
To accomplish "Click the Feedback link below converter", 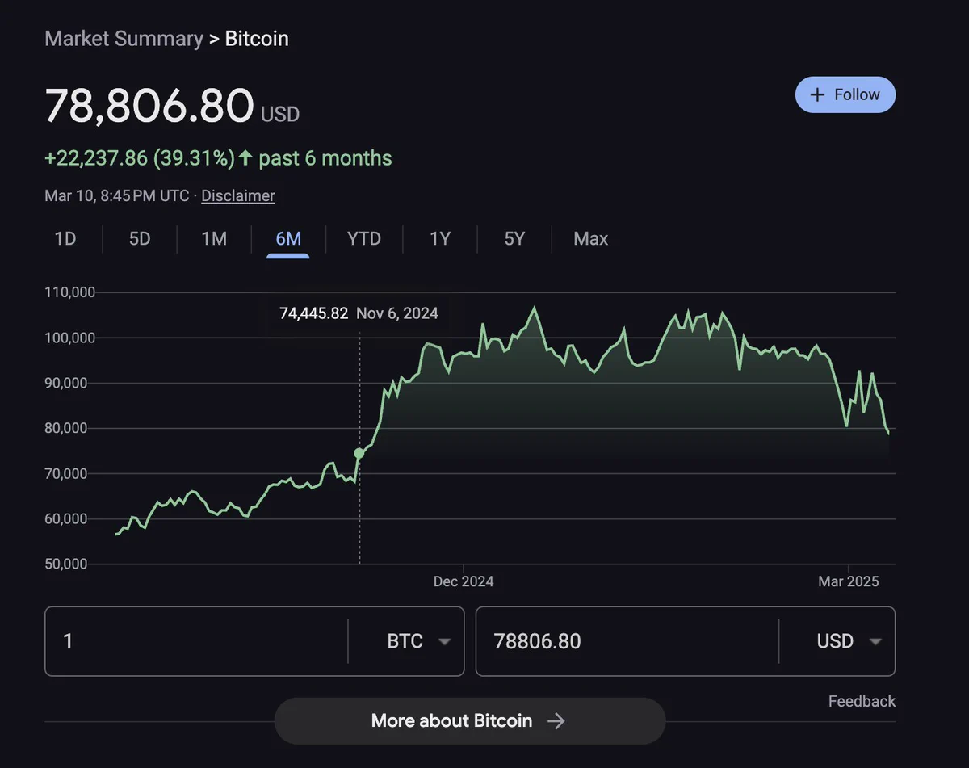I will pyautogui.click(x=862, y=701).
